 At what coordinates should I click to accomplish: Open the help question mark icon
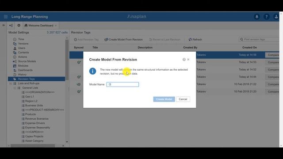(x=266, y=17)
